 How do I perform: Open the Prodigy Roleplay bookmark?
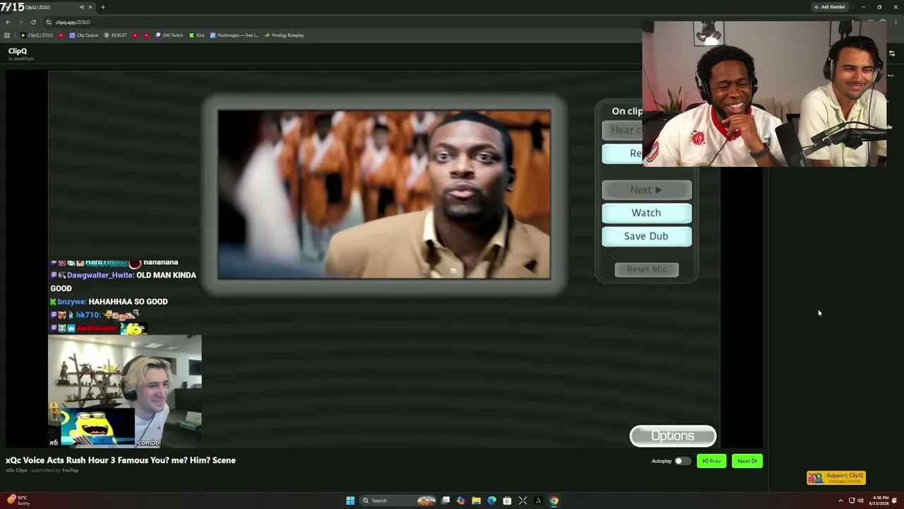(284, 35)
